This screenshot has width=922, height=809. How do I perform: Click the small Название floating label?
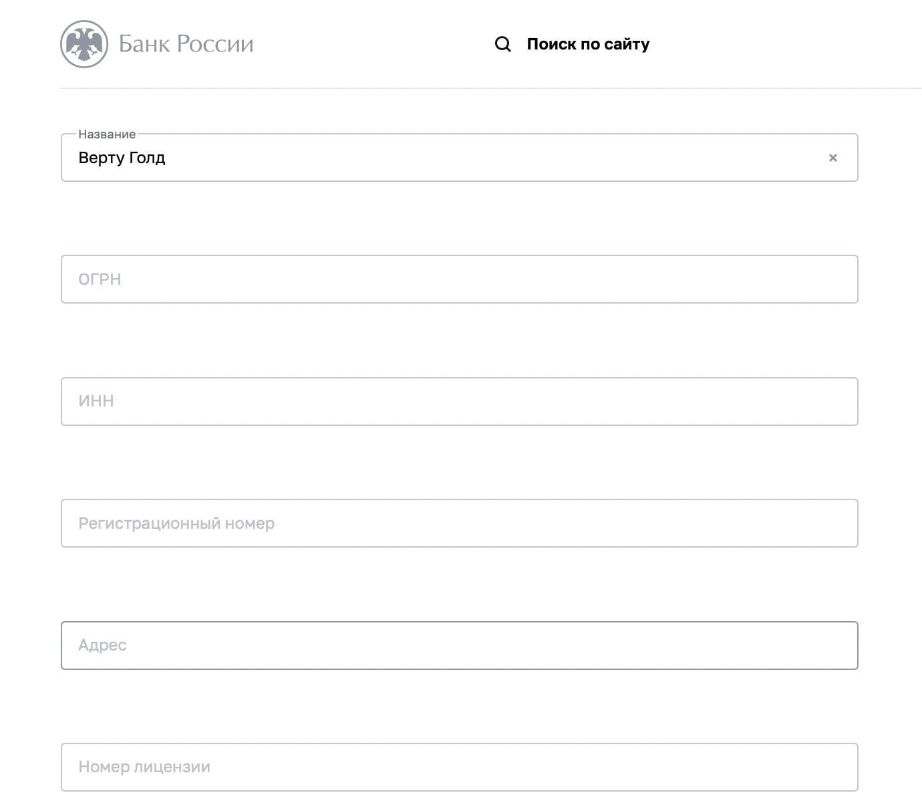(107, 134)
